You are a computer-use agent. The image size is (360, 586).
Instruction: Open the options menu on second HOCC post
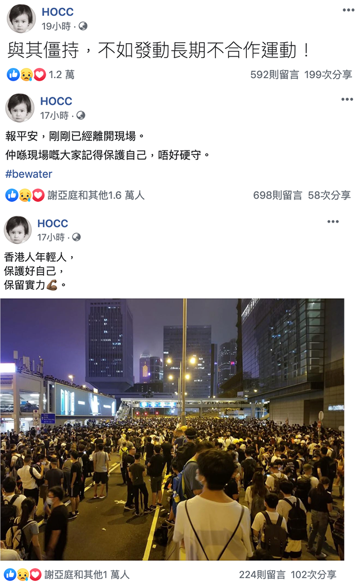(347, 99)
